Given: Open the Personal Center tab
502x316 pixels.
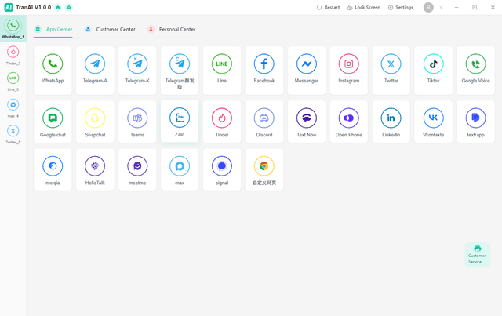Looking at the screenshot, I should [x=171, y=30].
